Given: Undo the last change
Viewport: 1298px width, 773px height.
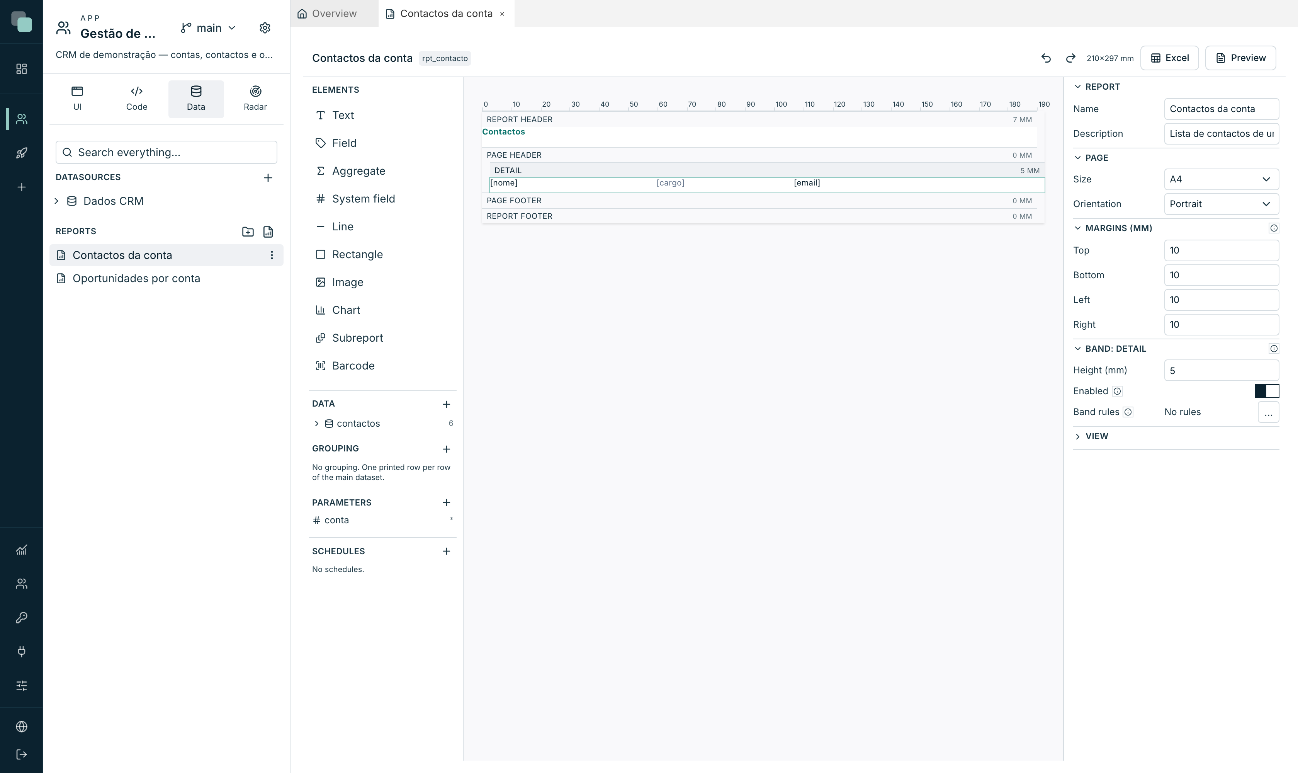Looking at the screenshot, I should [x=1046, y=58].
